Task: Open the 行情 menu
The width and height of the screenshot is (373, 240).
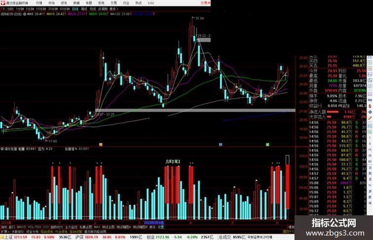Action: pos(39,3)
